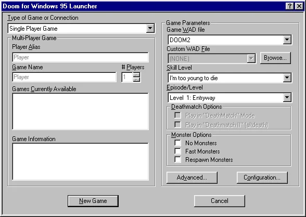Increase # Players with the up spinner arrow
Viewport: 306px width, 217px height.
pyautogui.click(x=136, y=75)
